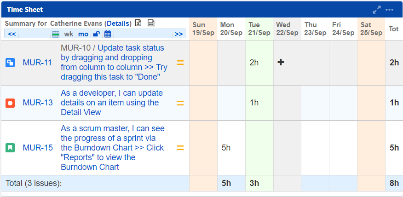Viewport: 403px width, 197px height.
Task: Open the three-dots gadget menu
Action: coord(390,9)
